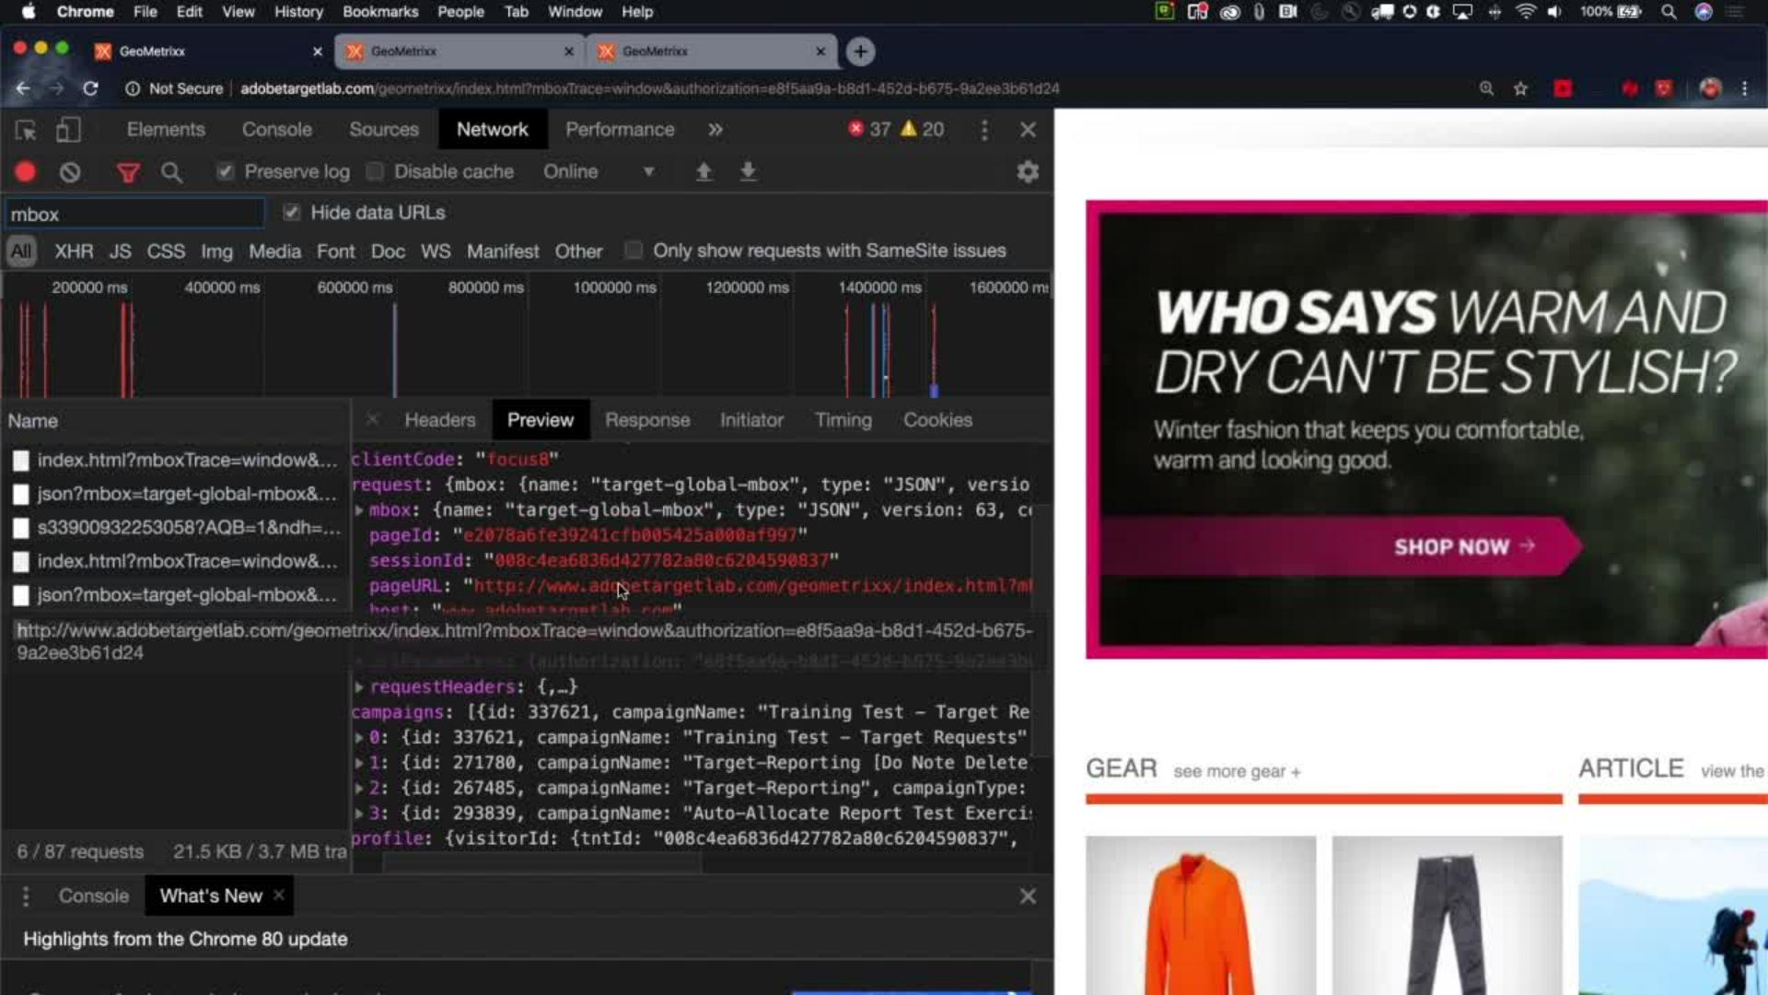Click the inspect element picker icon
The image size is (1768, 995).
(x=26, y=130)
